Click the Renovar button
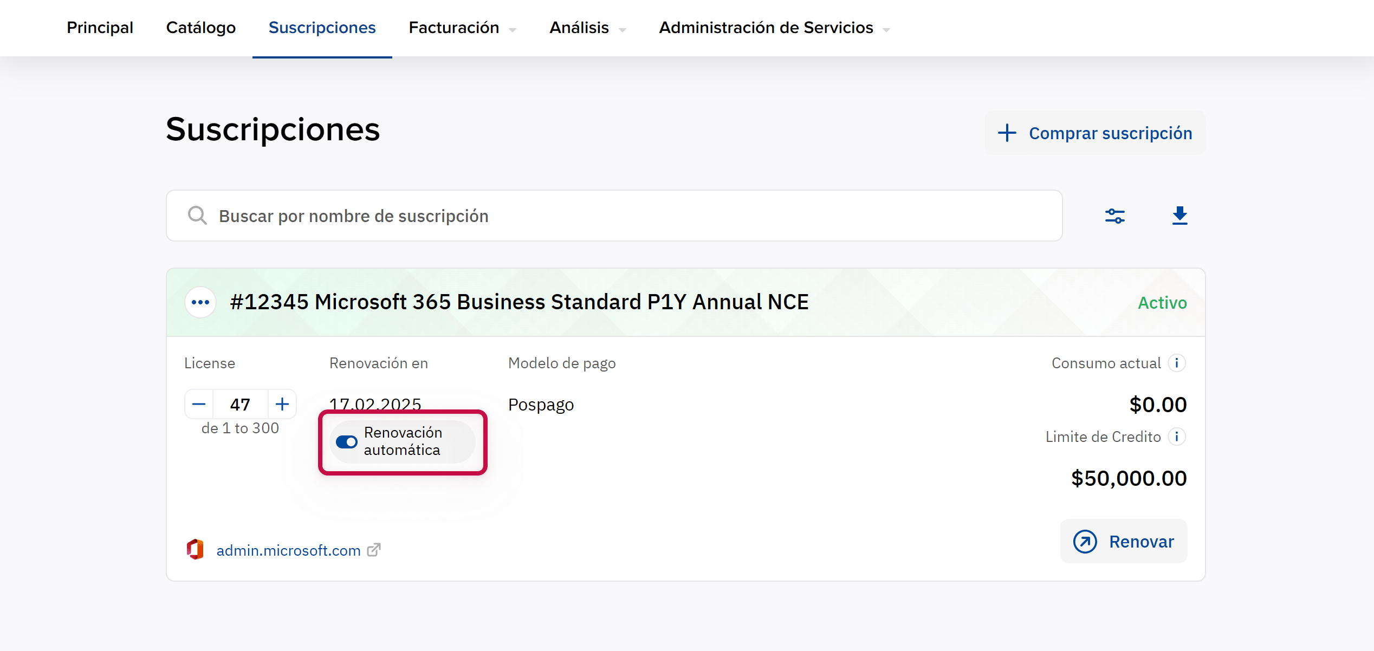Viewport: 1374px width, 651px height. pos(1124,541)
